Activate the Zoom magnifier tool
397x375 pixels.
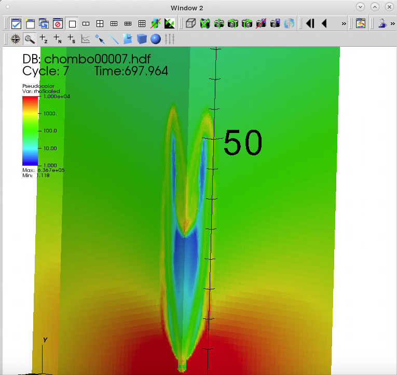coord(30,39)
